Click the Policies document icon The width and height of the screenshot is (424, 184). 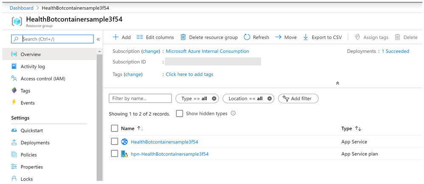14,155
